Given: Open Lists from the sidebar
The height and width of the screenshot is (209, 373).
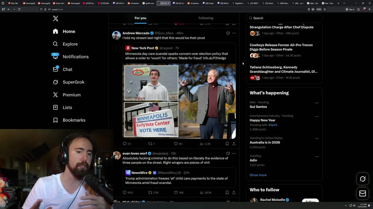Looking at the screenshot, I should pyautogui.click(x=62, y=107).
